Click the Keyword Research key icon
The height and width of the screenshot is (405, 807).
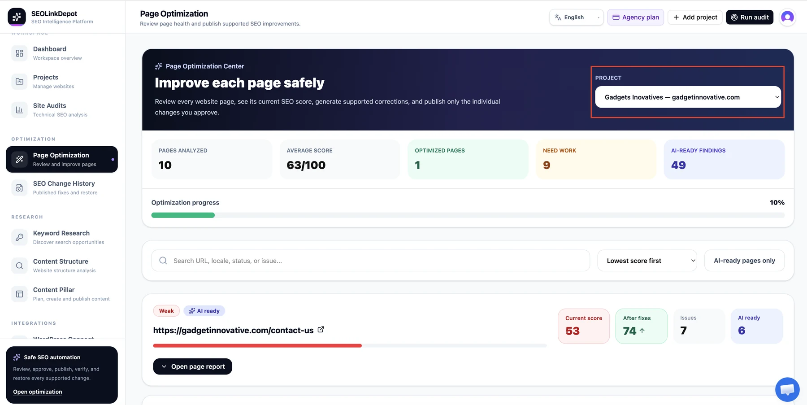pyautogui.click(x=19, y=237)
